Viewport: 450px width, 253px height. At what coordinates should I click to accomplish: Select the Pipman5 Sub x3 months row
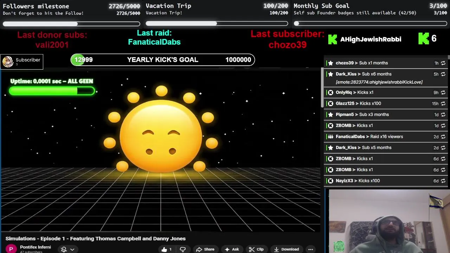[386, 115]
